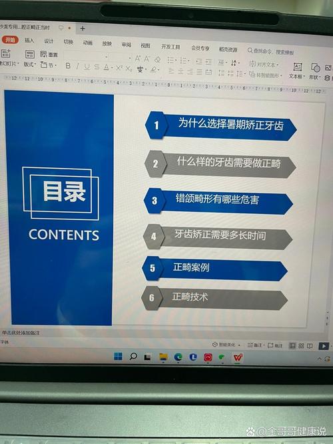This screenshot has width=333, height=444.
Task: Start slideshow with the play button
Action: point(324,346)
